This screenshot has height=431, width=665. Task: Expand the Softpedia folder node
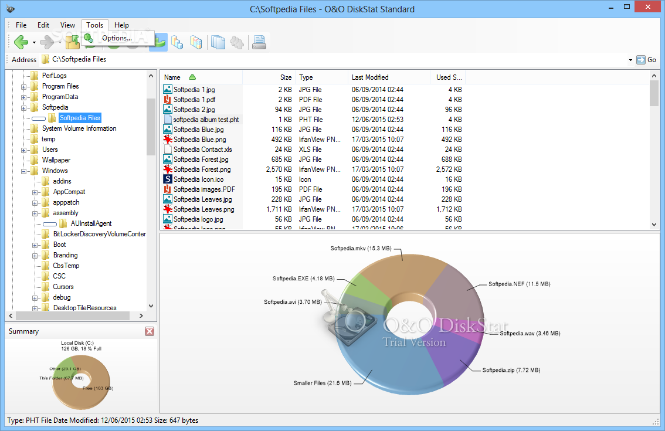(23, 108)
